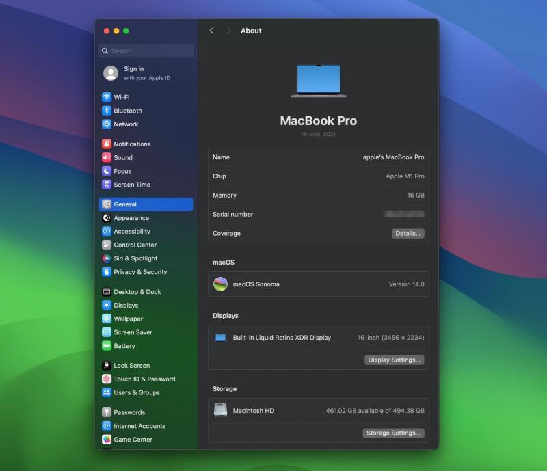Click the apple's MacBook Pro name field
547x471 pixels.
pyautogui.click(x=393, y=157)
